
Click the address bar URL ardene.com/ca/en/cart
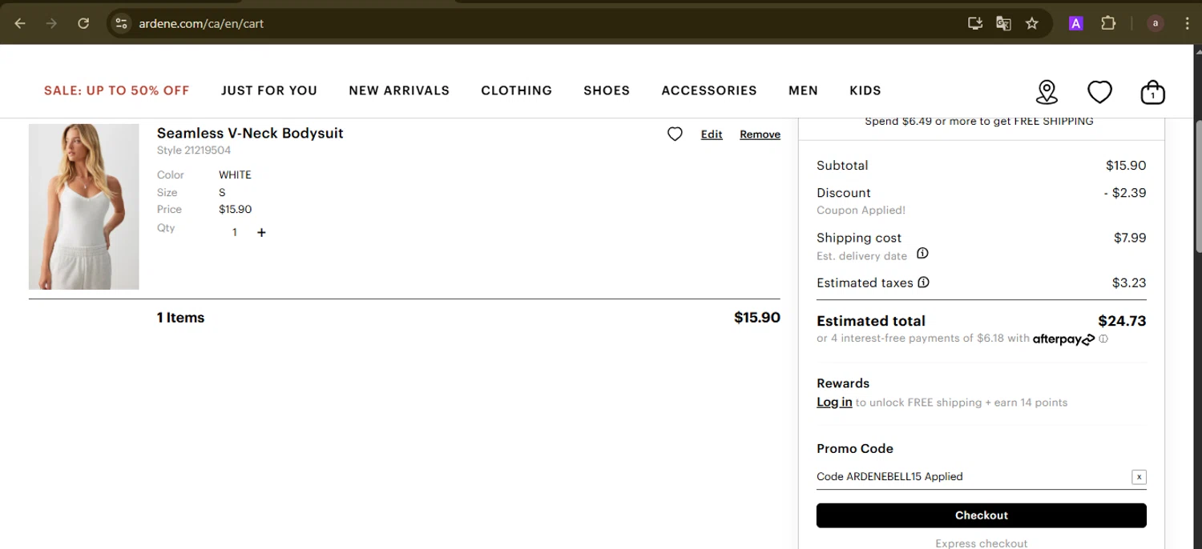pyautogui.click(x=201, y=24)
